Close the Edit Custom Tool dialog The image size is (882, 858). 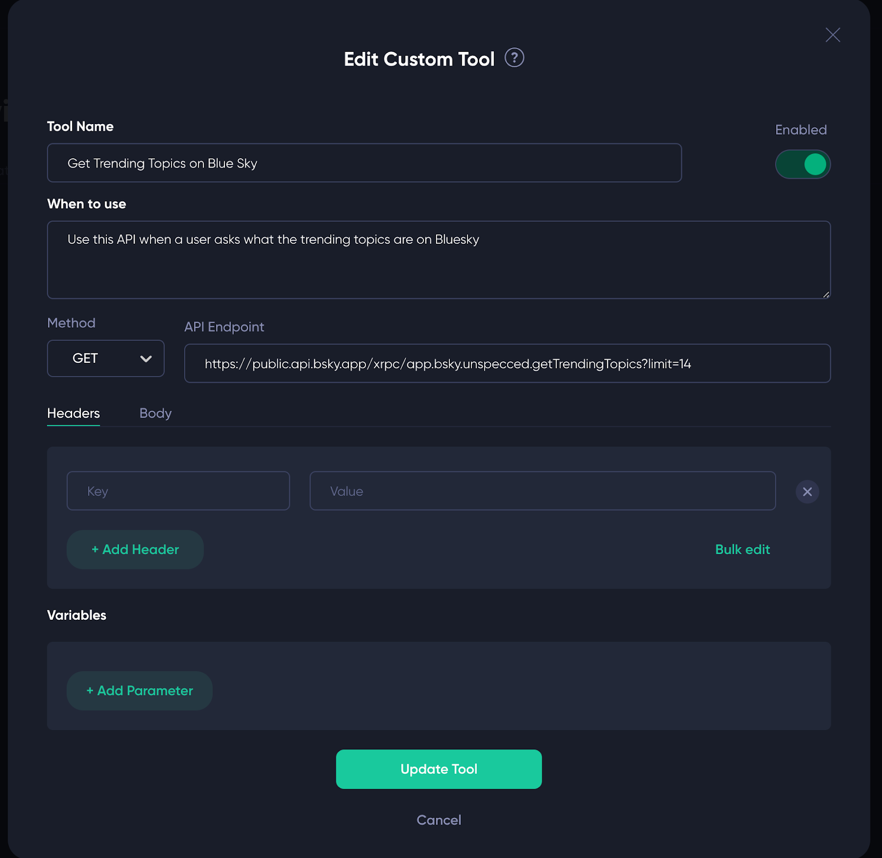coord(832,35)
